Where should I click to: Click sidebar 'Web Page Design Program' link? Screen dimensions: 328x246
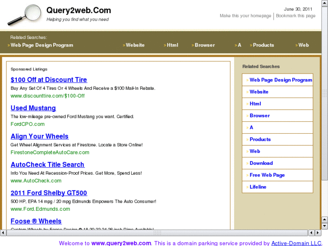click(281, 80)
